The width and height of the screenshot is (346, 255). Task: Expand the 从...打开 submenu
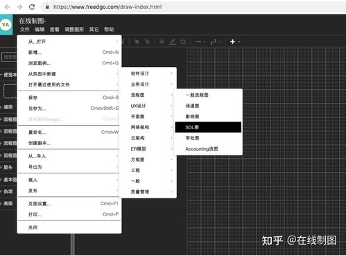click(x=69, y=41)
